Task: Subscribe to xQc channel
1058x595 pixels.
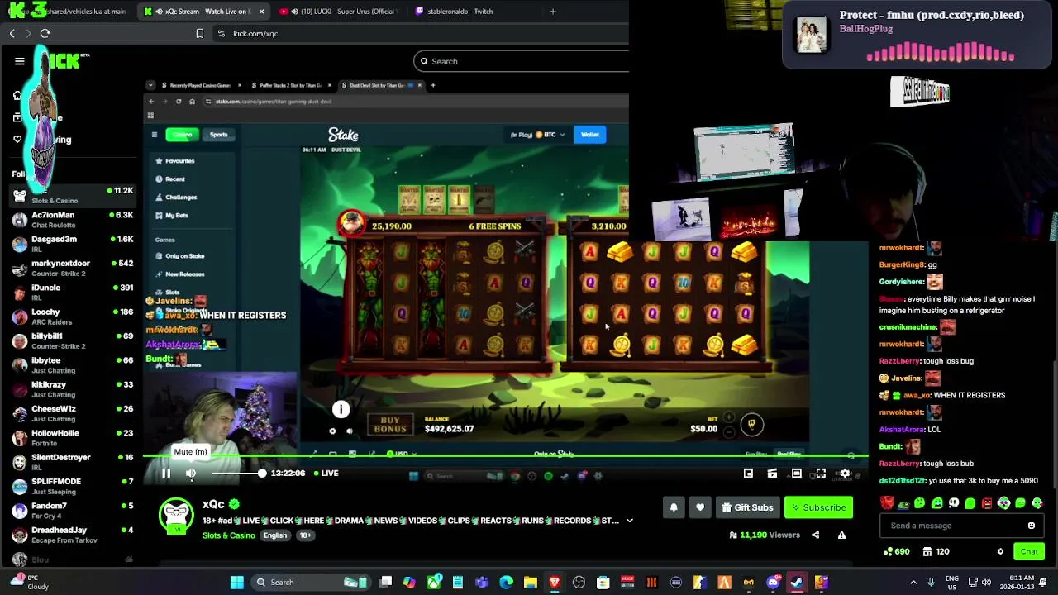Action: coord(818,507)
